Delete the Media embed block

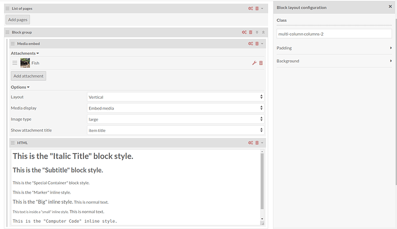pos(257,44)
